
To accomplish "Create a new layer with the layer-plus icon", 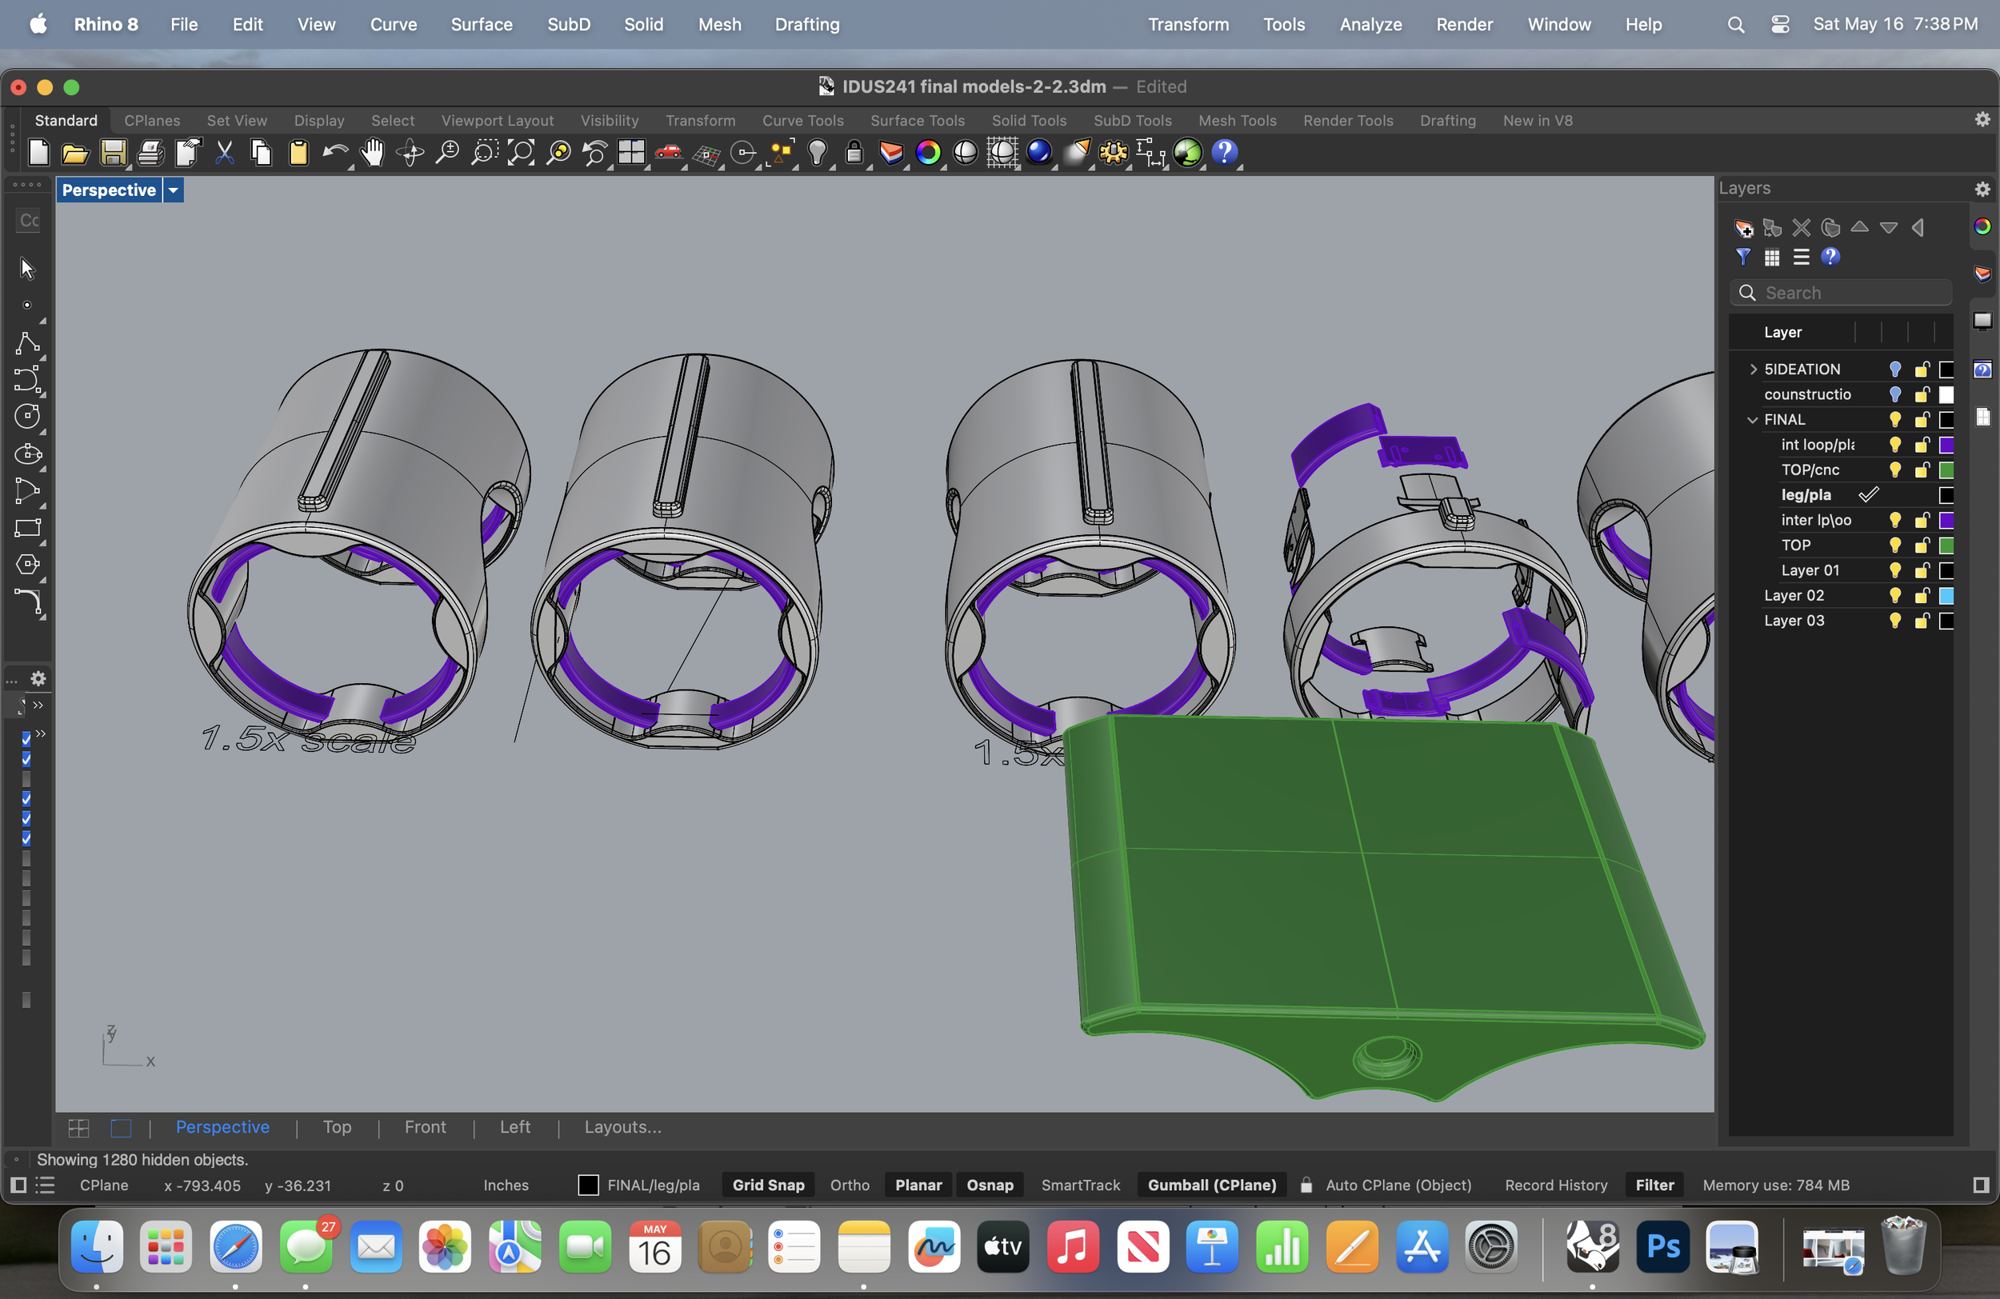I will pyautogui.click(x=1744, y=228).
